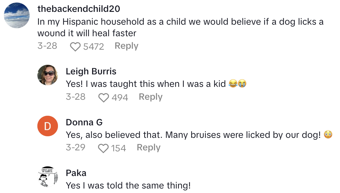Screen dimensions: 340x193
Task: Open Donna G's profile via name
Action: tap(84, 122)
